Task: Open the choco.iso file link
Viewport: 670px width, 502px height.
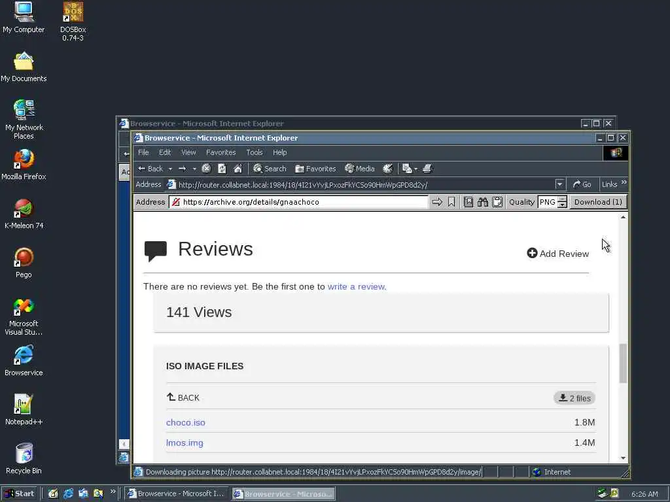Action: (185, 422)
